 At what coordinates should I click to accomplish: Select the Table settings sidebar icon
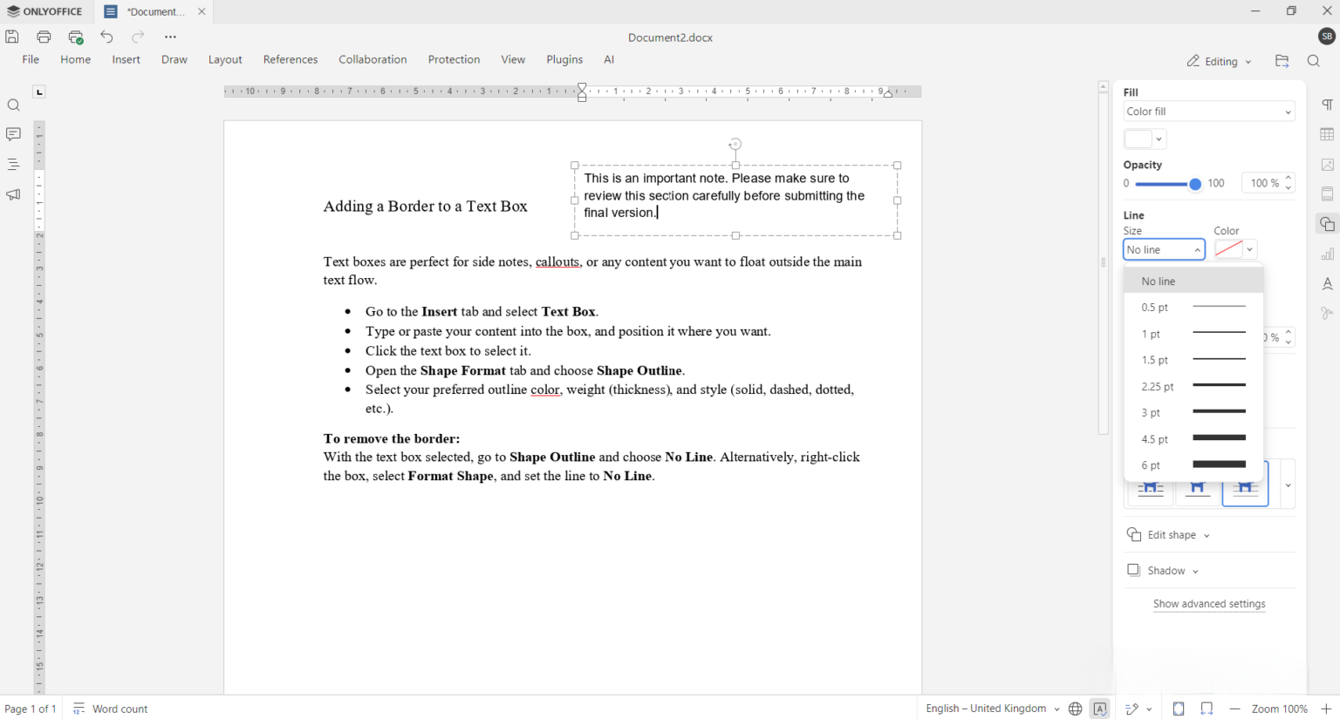pos(1327,134)
